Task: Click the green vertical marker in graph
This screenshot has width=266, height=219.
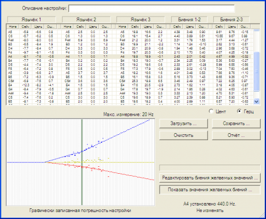Action: coord(82,162)
